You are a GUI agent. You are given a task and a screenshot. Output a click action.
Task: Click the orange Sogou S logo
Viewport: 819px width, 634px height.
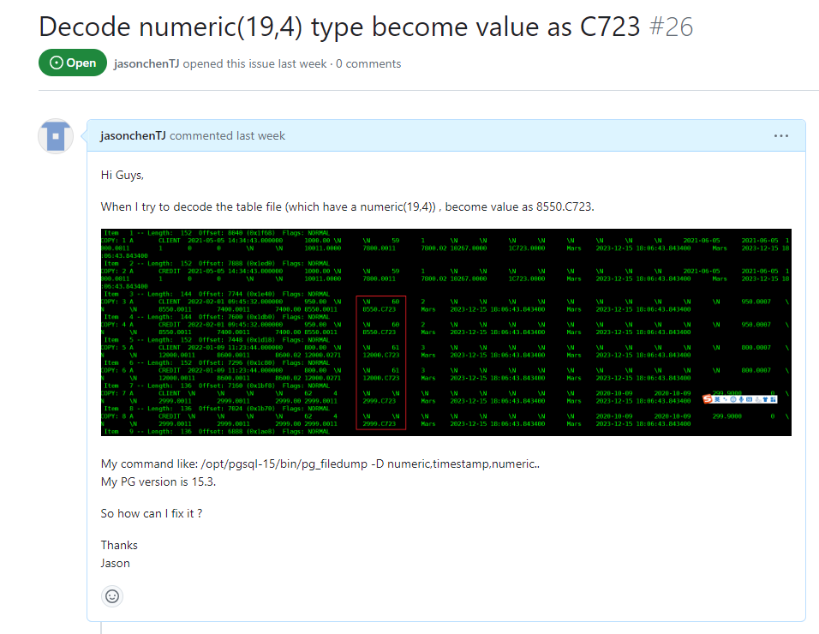pos(708,399)
